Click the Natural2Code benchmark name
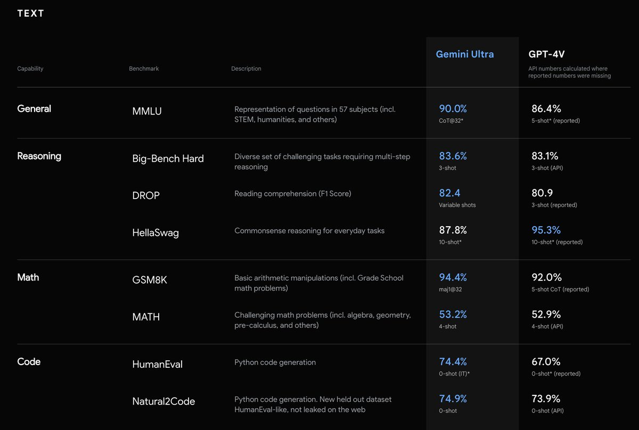This screenshot has width=639, height=430. tap(163, 401)
